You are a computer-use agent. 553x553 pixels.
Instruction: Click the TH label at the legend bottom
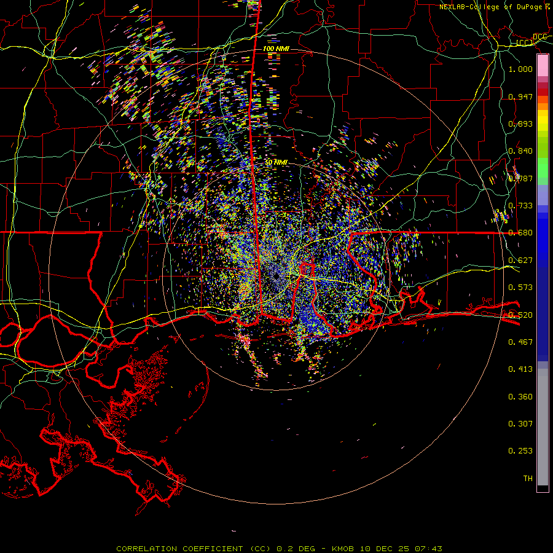(x=528, y=479)
